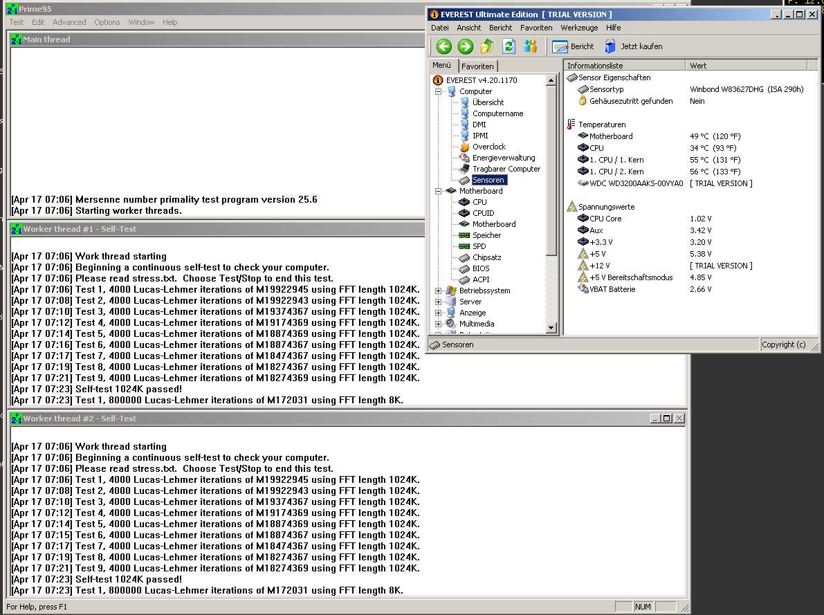824x615 pixels.
Task: Click the Main thread window icon in Prime95
Action: point(17,39)
